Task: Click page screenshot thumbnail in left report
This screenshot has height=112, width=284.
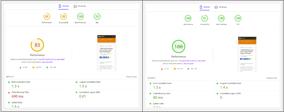Action: click(x=107, y=53)
